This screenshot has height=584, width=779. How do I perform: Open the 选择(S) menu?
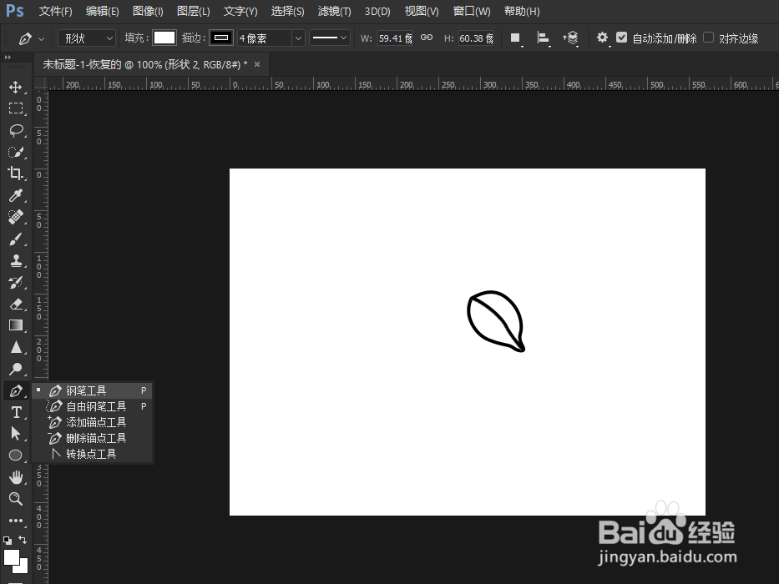287,11
